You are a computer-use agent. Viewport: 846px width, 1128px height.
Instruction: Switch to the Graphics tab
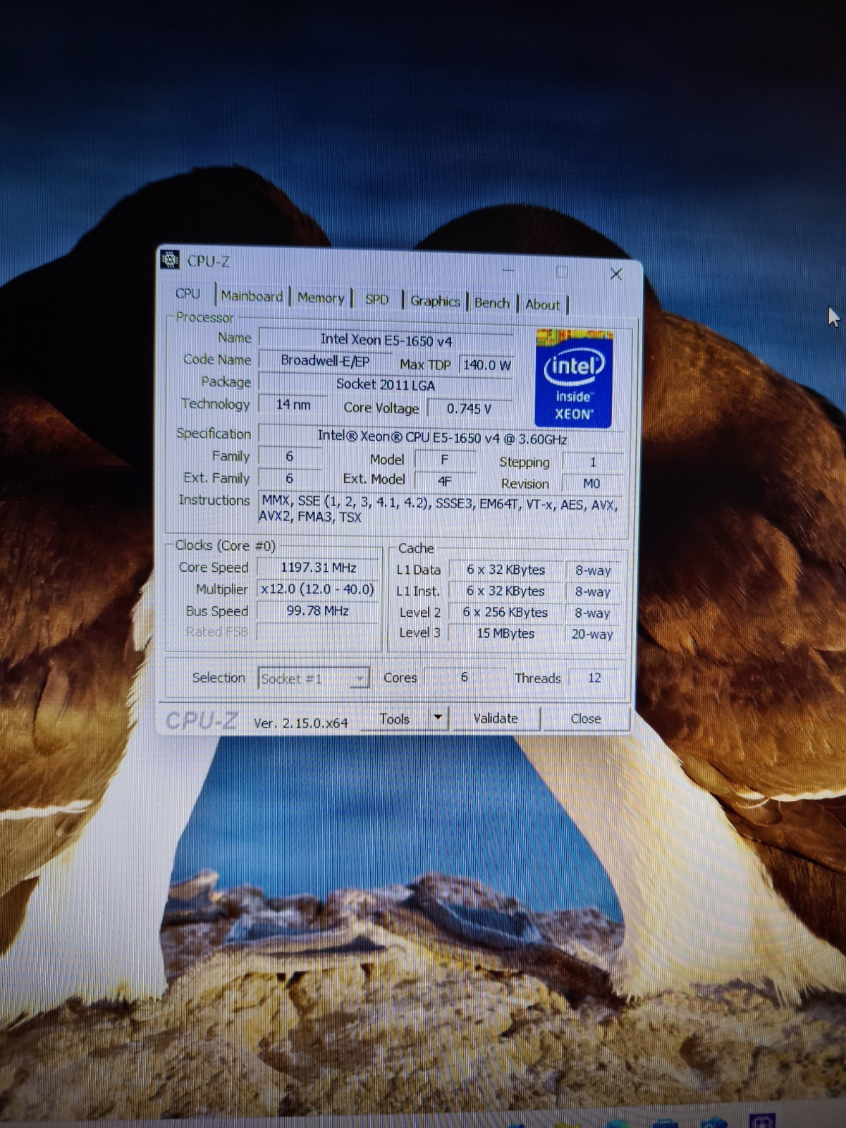435,302
